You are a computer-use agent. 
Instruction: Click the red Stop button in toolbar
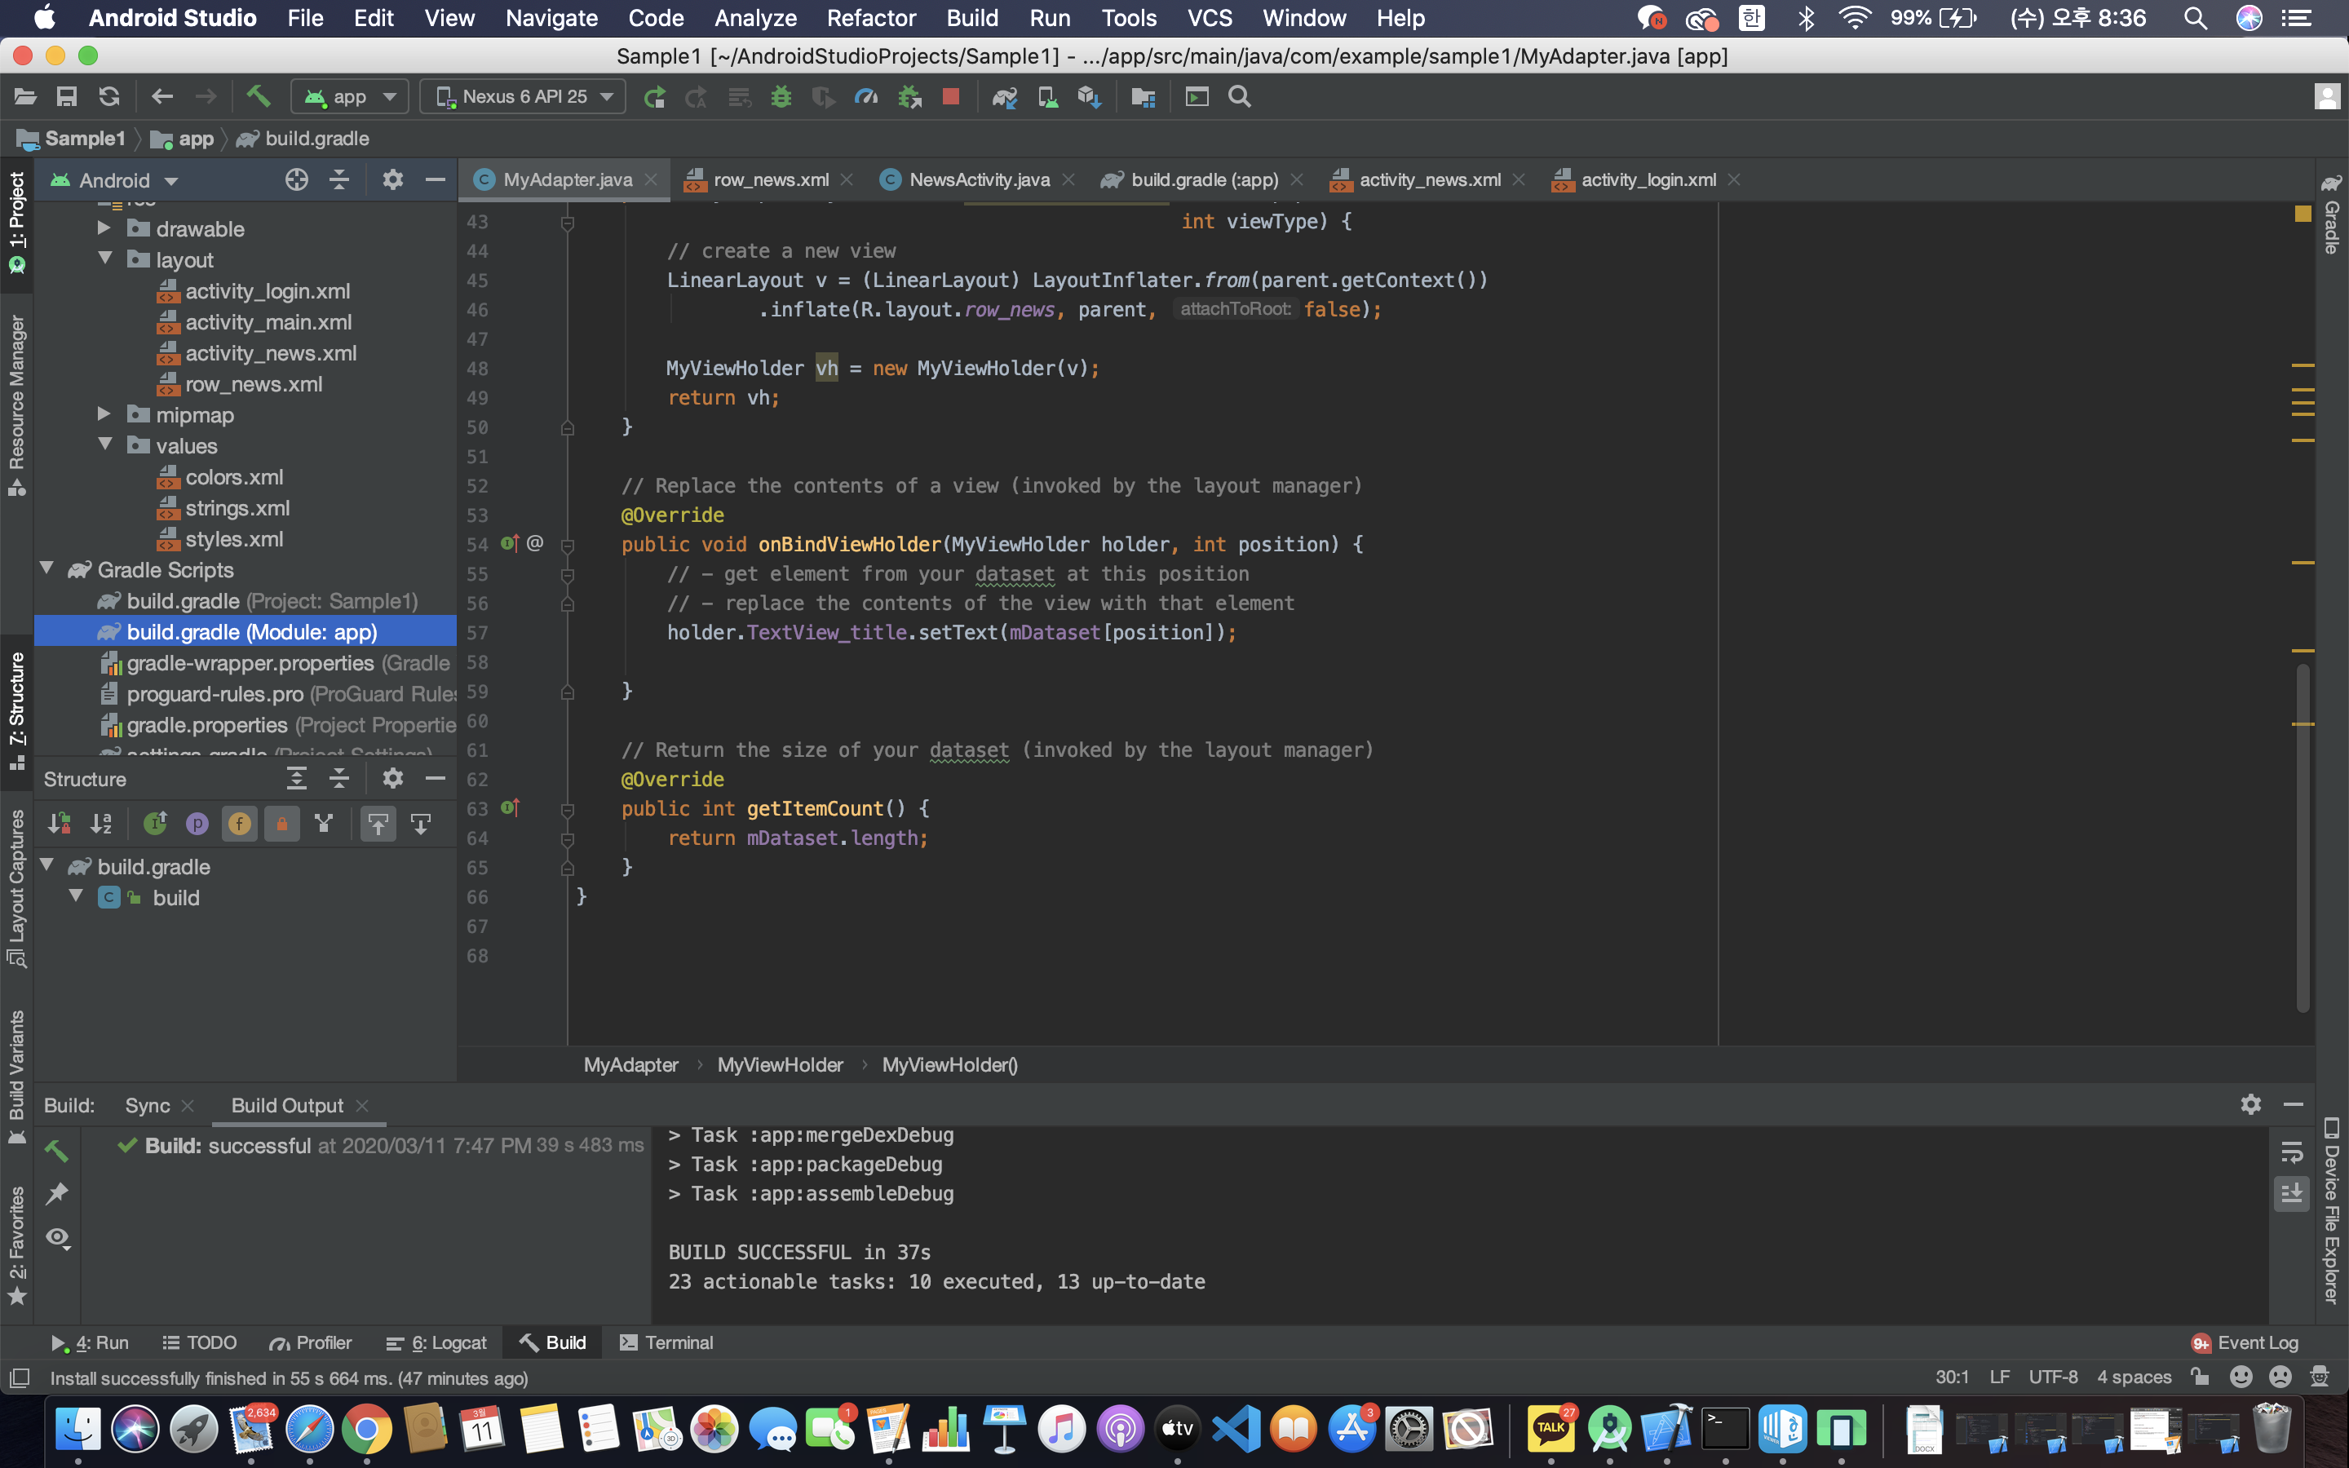[950, 96]
